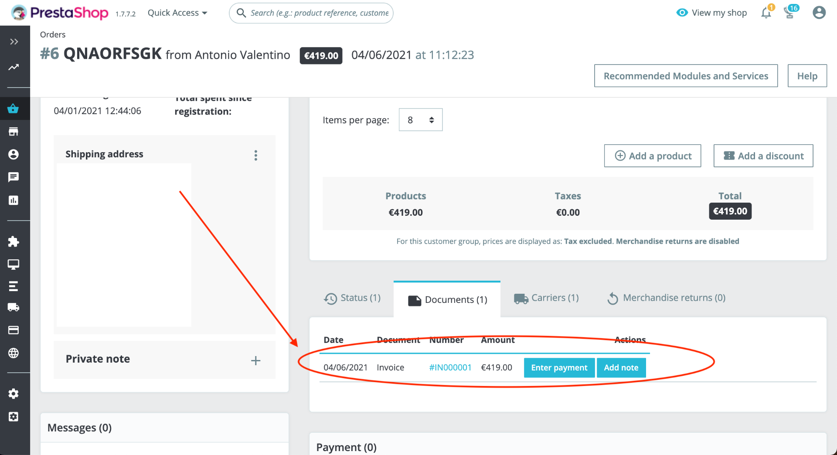
Task: Click customer name Antonio Valentino
Action: pyautogui.click(x=242, y=55)
